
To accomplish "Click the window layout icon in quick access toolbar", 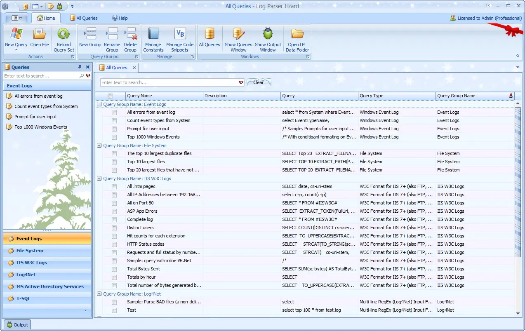I will [x=35, y=6].
